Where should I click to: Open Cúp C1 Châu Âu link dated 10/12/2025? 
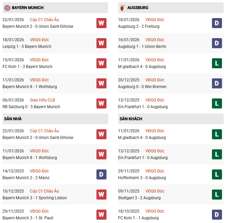[44, 191]
